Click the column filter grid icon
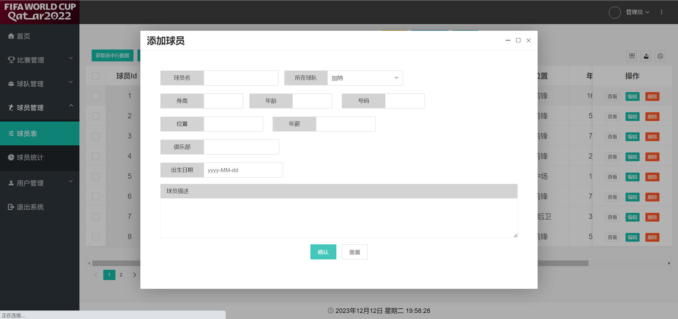This screenshot has width=678, height=319. (632, 56)
